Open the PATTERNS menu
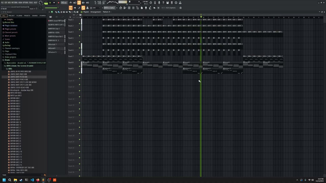Image resolution: width=326 pixels, height=183 pixels. pyautogui.click(x=15, y=3)
